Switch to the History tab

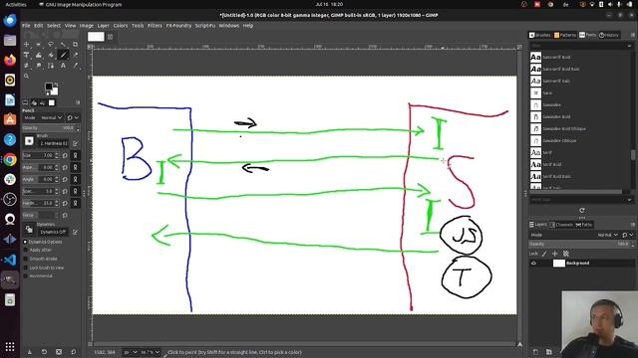pyautogui.click(x=609, y=35)
